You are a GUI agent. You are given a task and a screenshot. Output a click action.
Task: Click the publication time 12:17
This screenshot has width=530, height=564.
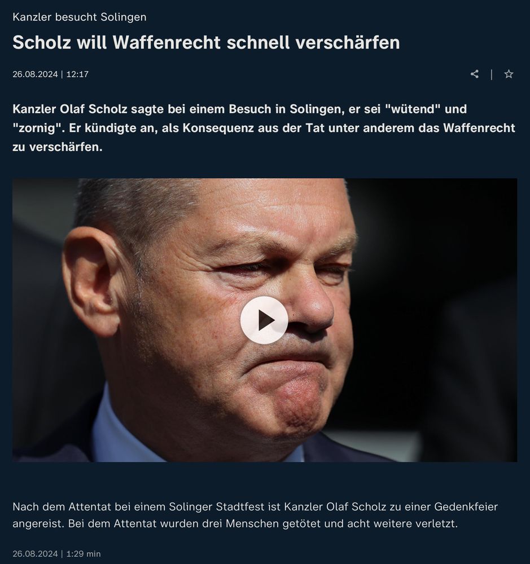pos(77,74)
